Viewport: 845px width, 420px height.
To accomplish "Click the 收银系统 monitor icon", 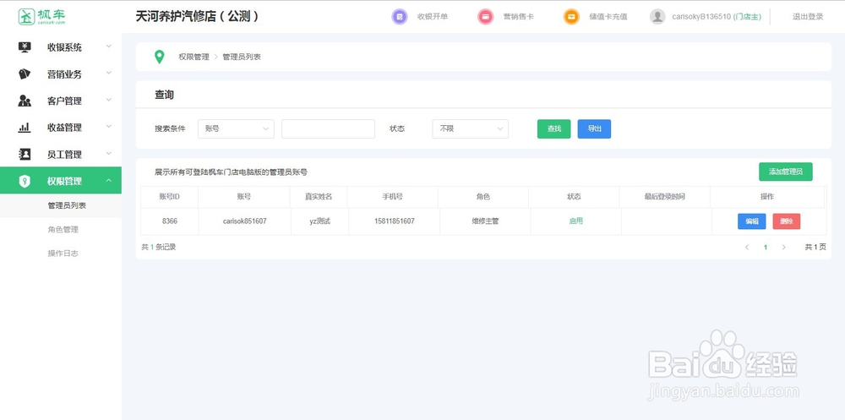I will (x=25, y=47).
